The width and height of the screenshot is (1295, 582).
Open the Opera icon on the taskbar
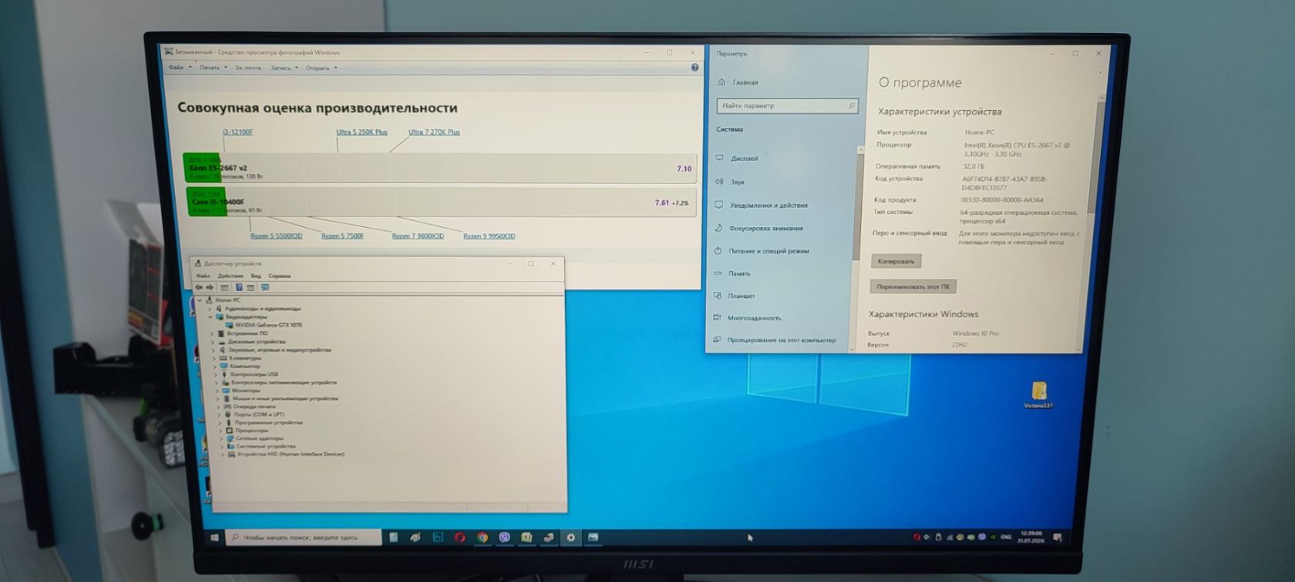point(460,537)
